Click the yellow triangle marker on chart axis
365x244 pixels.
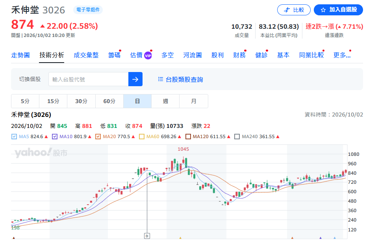coord(180,238)
